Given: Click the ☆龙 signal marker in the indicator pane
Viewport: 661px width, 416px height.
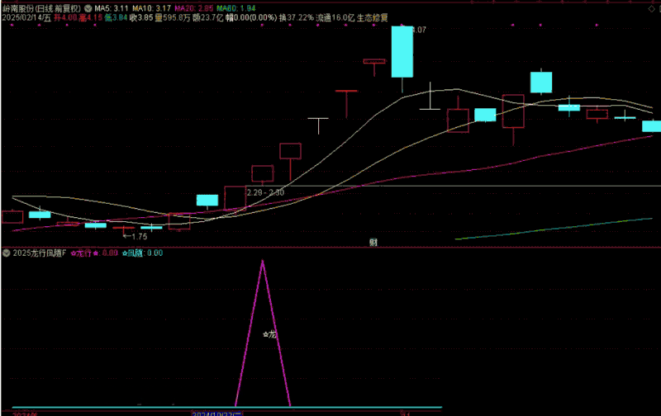Looking at the screenshot, I should [269, 334].
